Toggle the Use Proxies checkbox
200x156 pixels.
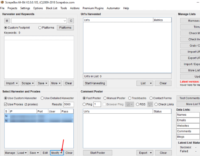(x=6, y=104)
